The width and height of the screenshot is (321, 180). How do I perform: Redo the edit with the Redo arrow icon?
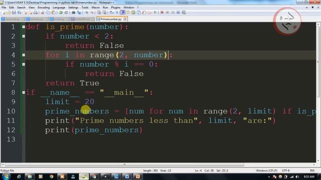coord(66,12)
